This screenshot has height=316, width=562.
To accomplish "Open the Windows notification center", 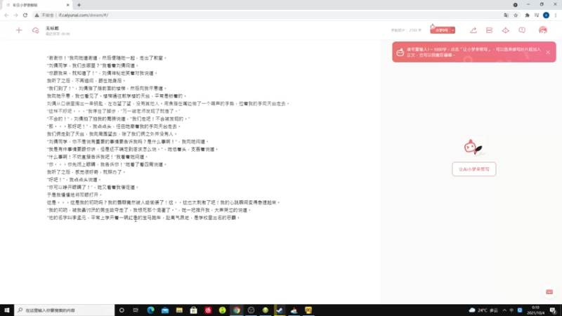I will (553, 310).
